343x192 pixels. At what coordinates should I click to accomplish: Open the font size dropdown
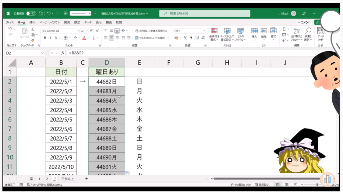point(87,31)
